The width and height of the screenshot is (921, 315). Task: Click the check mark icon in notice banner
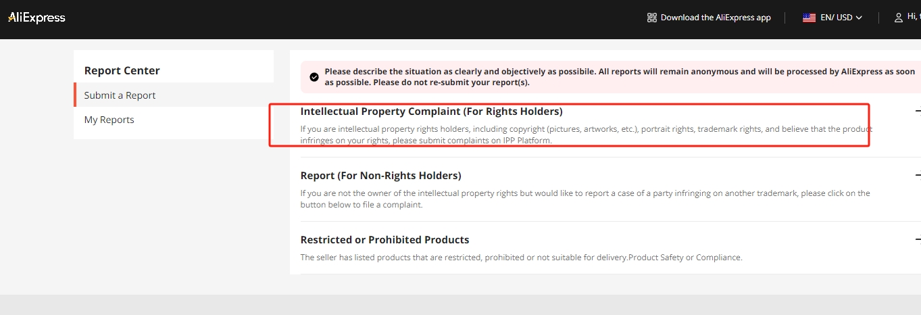(314, 77)
